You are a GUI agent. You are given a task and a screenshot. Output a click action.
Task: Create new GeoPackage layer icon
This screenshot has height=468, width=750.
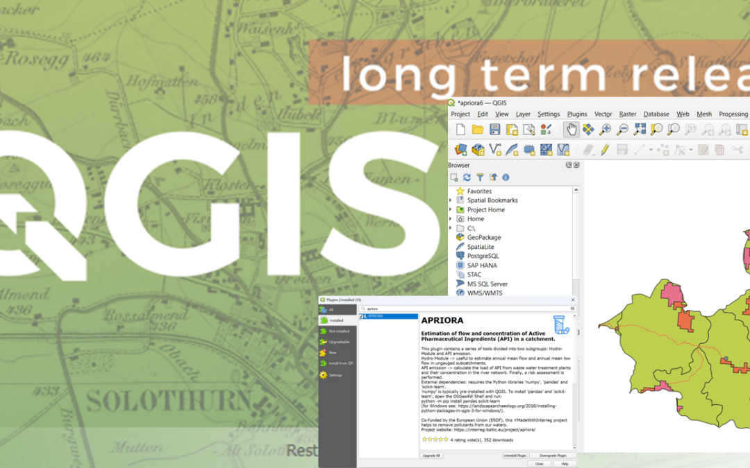(x=477, y=150)
